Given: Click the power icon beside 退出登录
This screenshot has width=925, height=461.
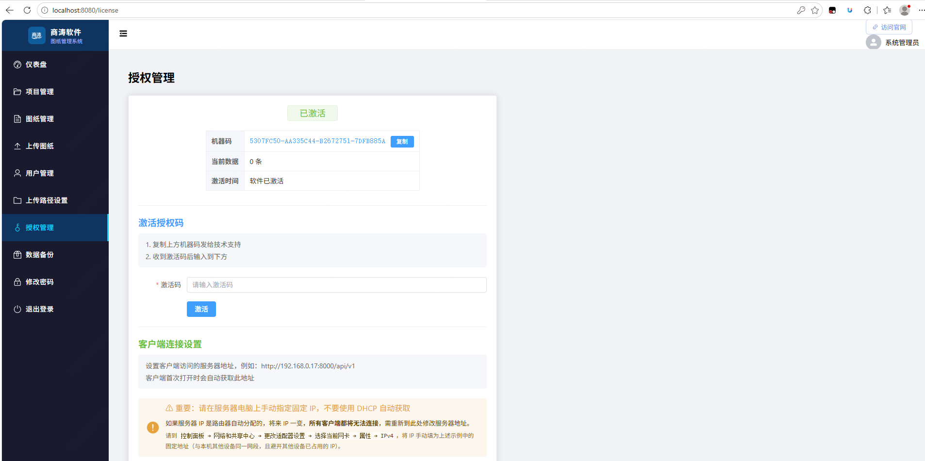Looking at the screenshot, I should click(x=17, y=309).
